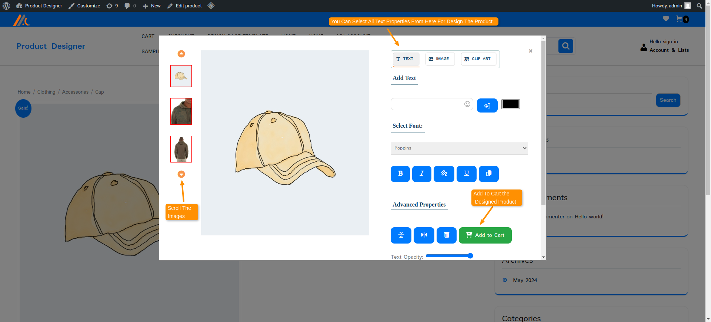Open the Howdy, admin account menu

coord(671,6)
